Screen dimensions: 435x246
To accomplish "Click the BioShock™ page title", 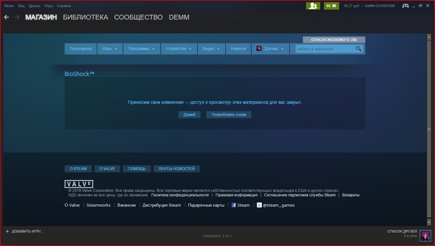I will (80, 74).
